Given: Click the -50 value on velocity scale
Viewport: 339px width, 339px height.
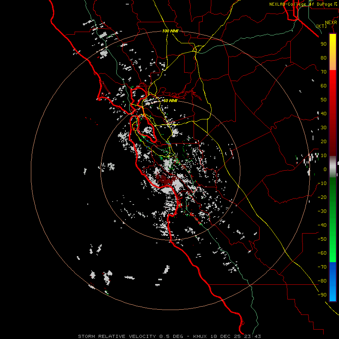Looking at the screenshot, I should click(x=322, y=239).
